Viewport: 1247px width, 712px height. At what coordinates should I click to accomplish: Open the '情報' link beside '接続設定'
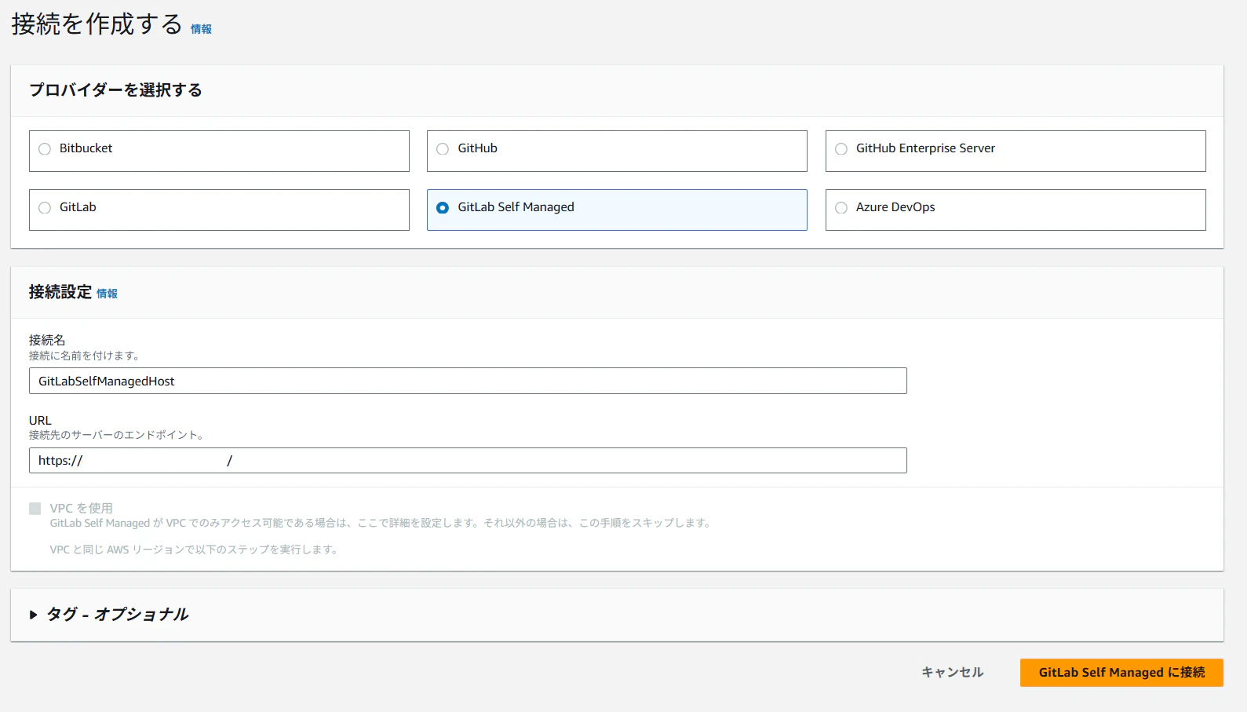click(x=107, y=294)
